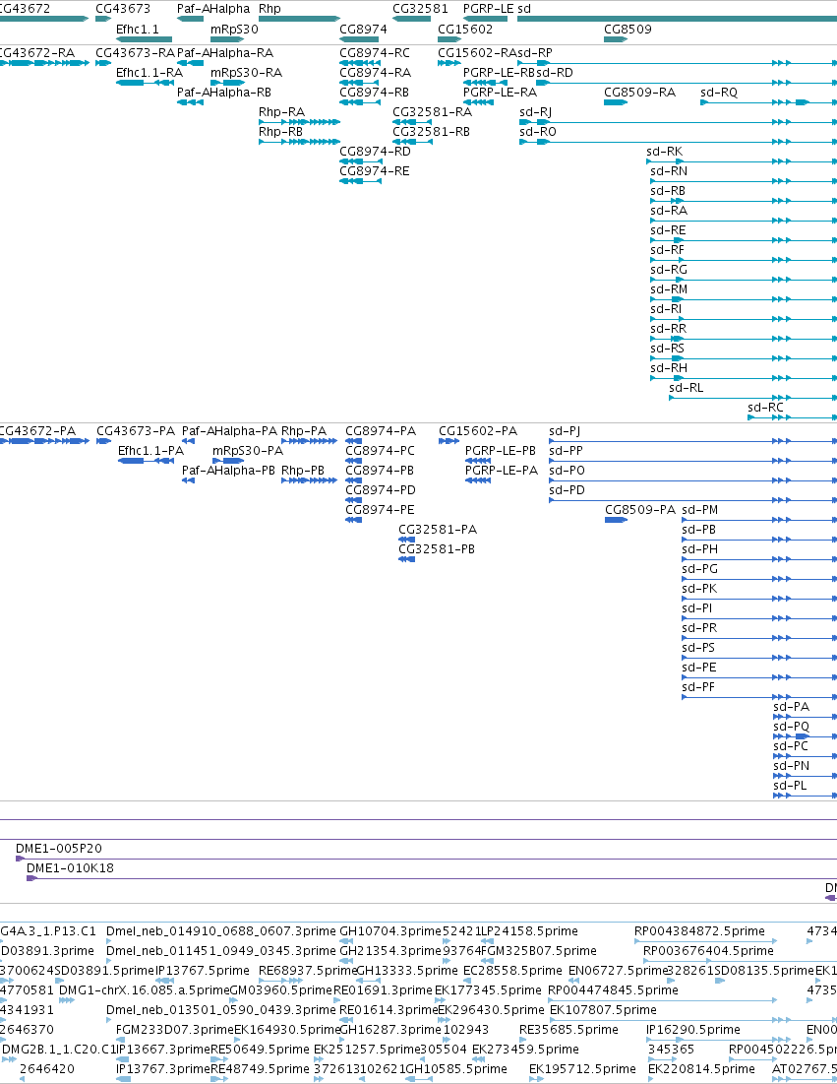Click EST IP16290.5prime
Image resolution: width=837 pixels, height=1084 pixels.
[x=693, y=1030]
